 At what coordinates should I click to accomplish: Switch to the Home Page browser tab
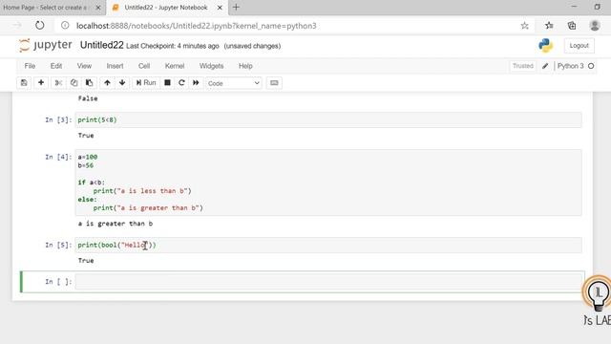[45, 8]
